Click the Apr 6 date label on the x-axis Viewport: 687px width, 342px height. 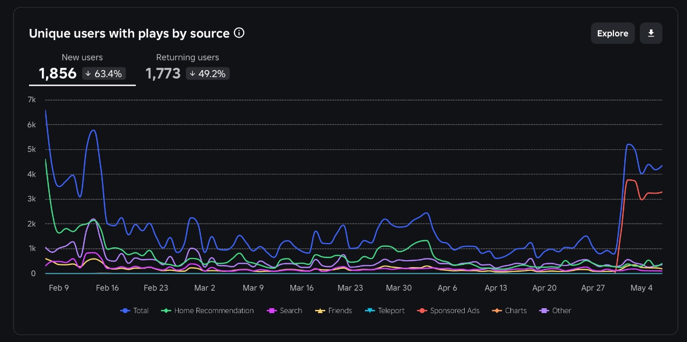coord(447,288)
